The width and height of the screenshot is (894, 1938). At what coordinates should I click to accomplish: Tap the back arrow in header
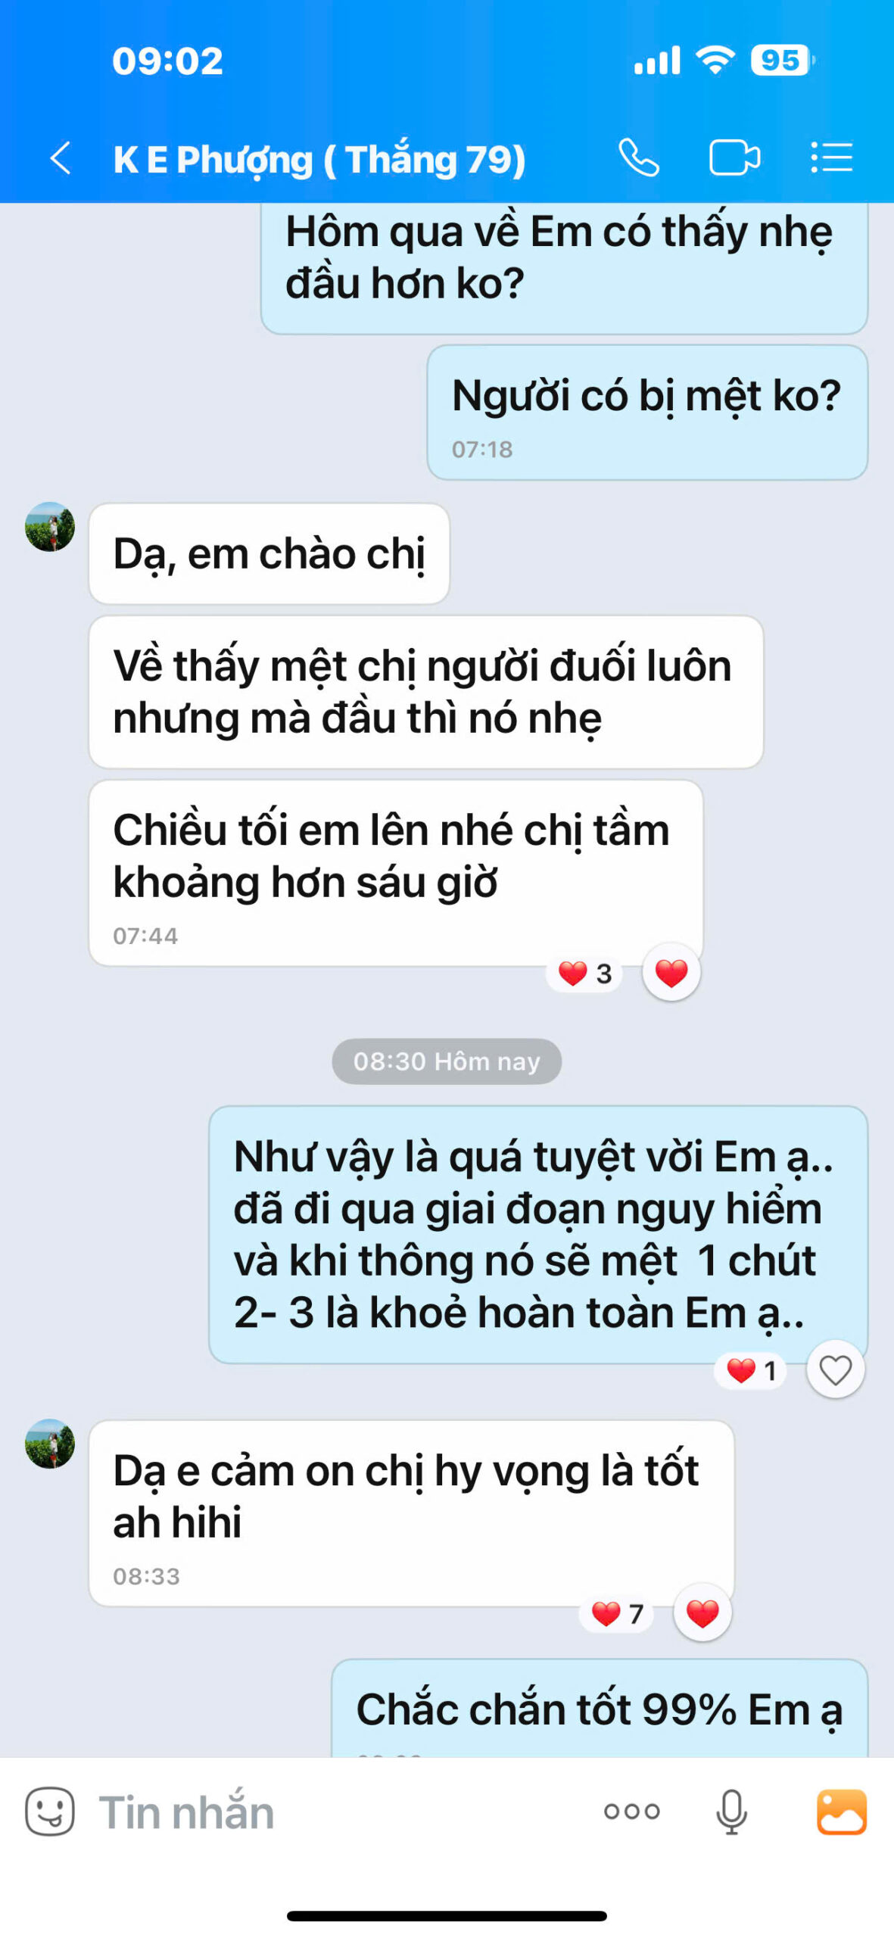[x=61, y=158]
